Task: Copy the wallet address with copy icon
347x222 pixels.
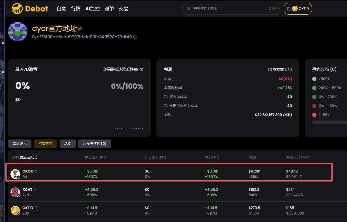Action: tap(135, 37)
